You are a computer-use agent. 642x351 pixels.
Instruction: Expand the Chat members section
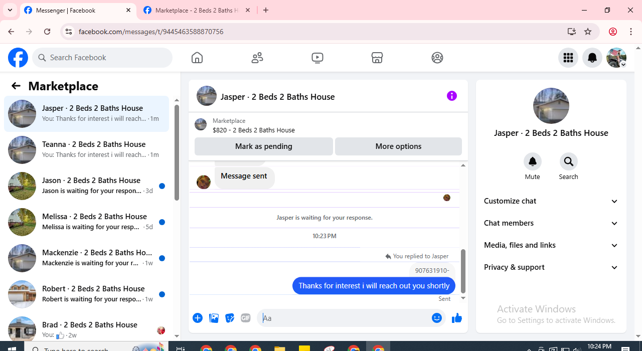point(551,223)
